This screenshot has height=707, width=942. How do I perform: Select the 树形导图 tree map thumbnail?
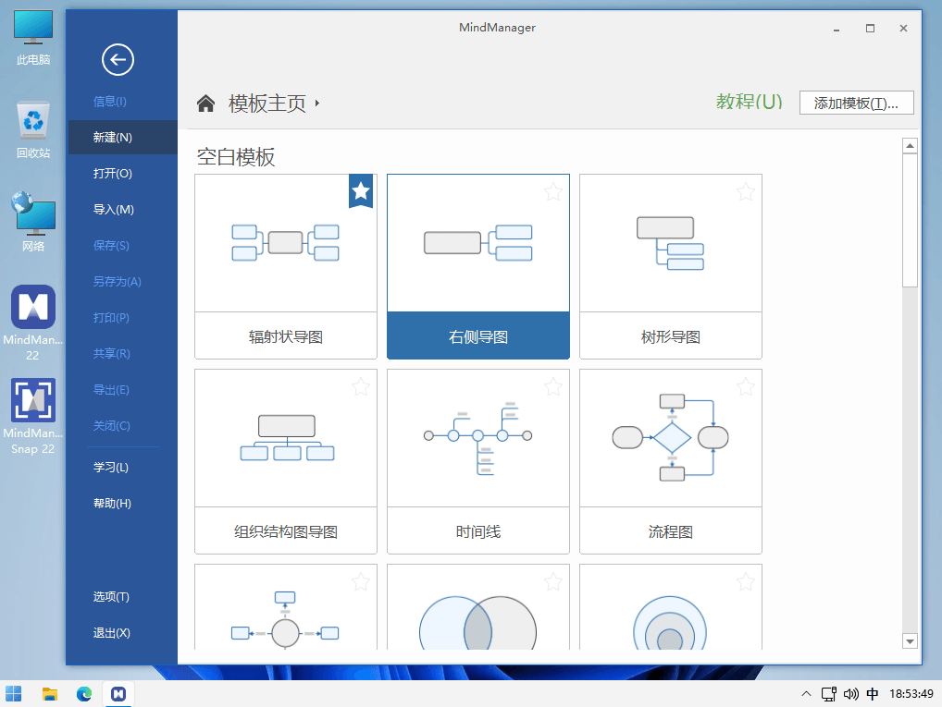click(671, 243)
